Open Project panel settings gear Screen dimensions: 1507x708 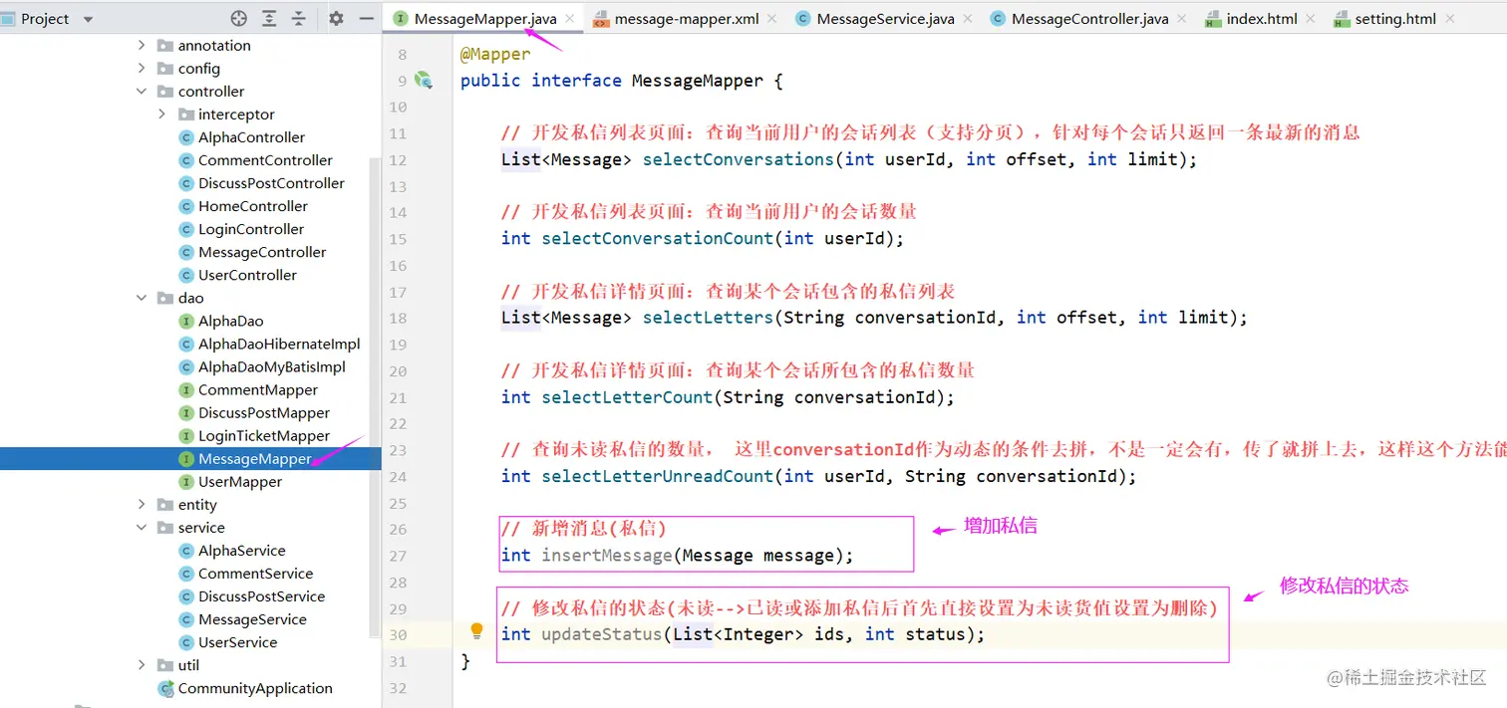(336, 19)
